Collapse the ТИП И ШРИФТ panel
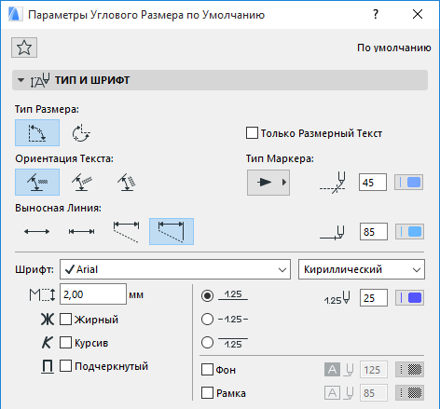440x409 pixels. [21, 80]
